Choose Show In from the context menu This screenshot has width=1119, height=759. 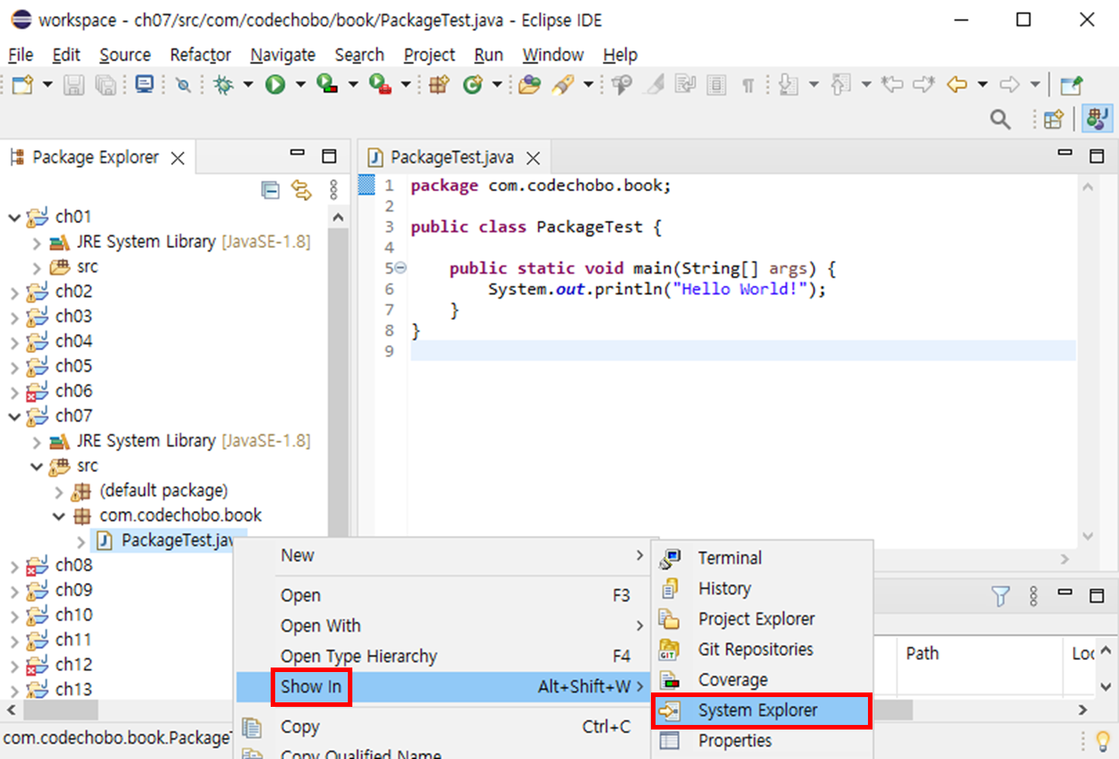coord(442,686)
